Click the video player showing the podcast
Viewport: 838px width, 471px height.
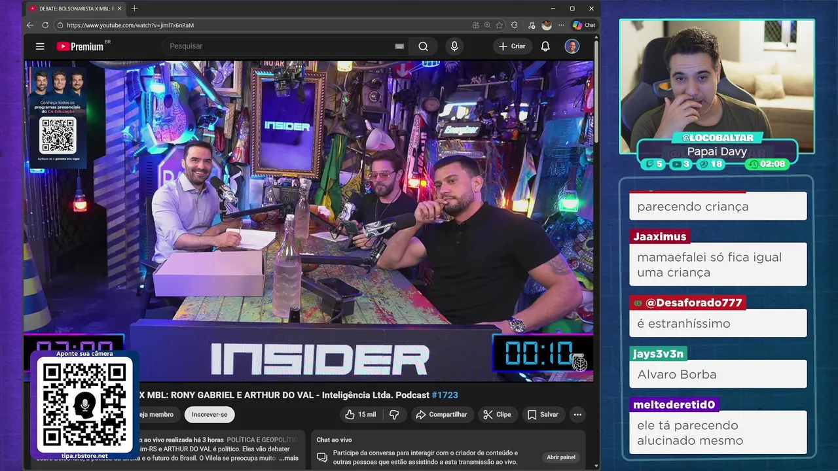point(309,221)
